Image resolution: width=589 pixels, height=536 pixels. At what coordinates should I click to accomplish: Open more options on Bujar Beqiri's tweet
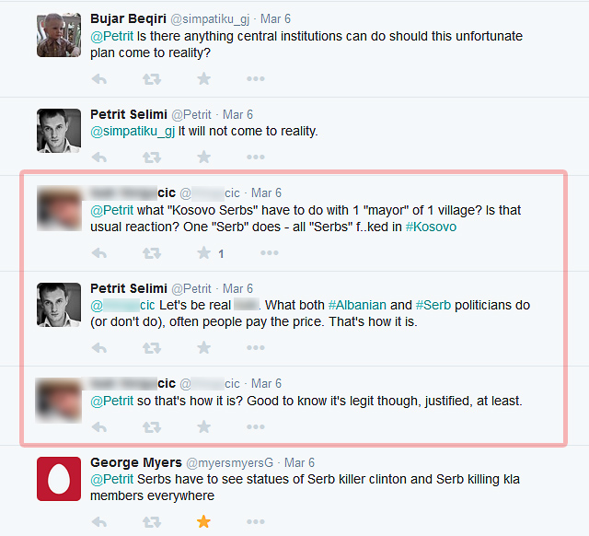tap(255, 79)
